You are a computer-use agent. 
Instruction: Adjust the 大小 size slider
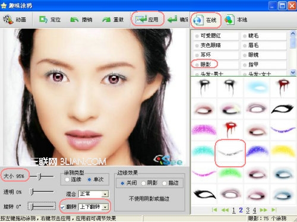coord(40,176)
